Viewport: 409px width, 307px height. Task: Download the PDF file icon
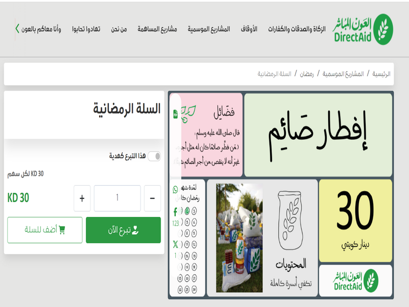(x=175, y=113)
